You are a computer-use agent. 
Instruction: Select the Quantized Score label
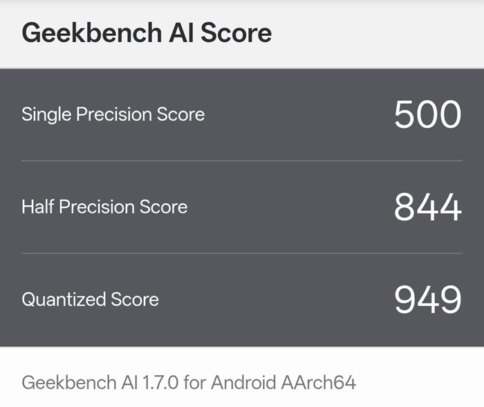click(90, 299)
